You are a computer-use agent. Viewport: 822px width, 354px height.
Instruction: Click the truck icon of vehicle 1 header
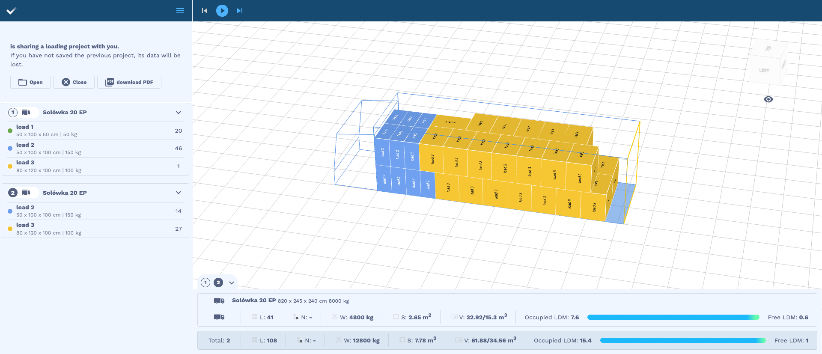point(26,113)
